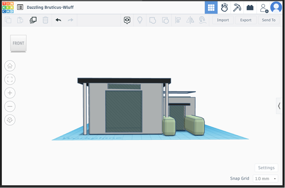The height and width of the screenshot is (188, 285).
Task: Toggle the perspective/orthographic view cube icon
Action: [x=10, y=120]
